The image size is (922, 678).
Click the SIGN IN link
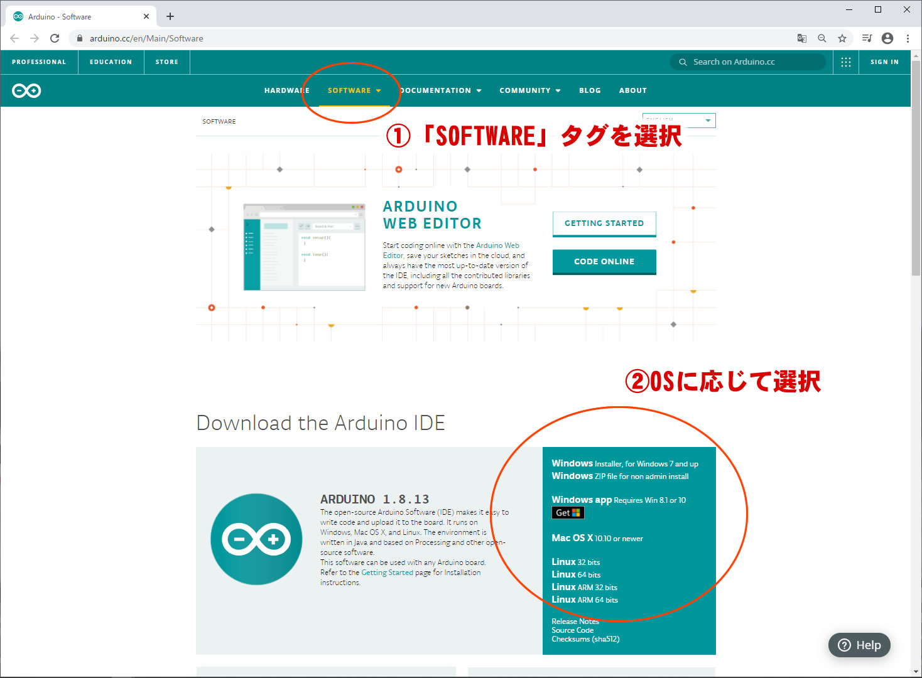(x=884, y=62)
